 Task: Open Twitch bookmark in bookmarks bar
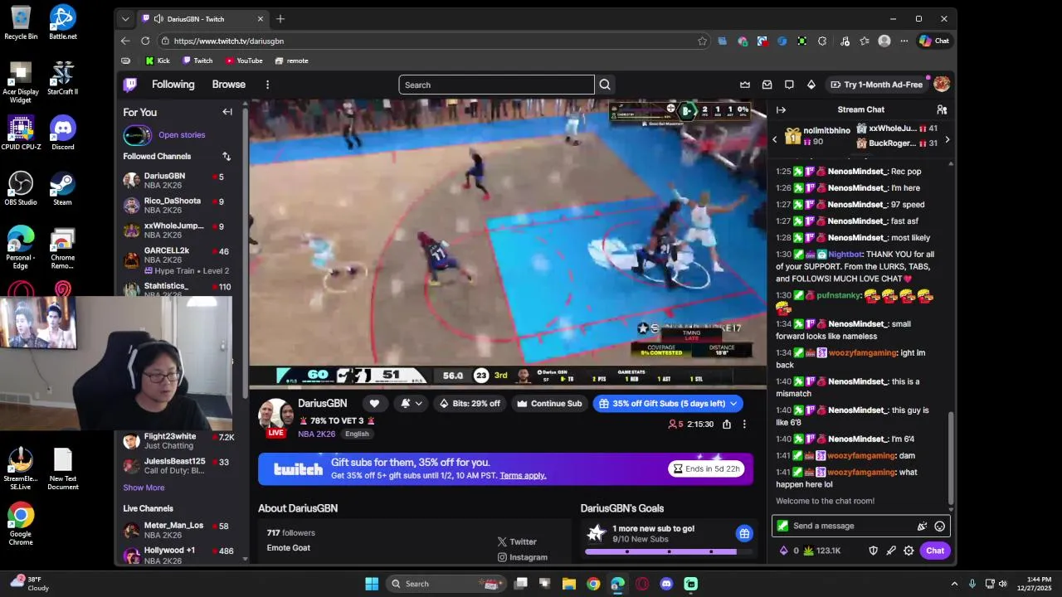point(197,61)
